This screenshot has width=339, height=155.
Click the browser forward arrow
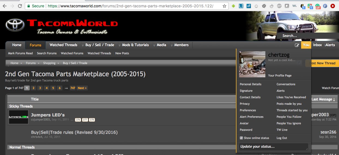click(13, 6)
